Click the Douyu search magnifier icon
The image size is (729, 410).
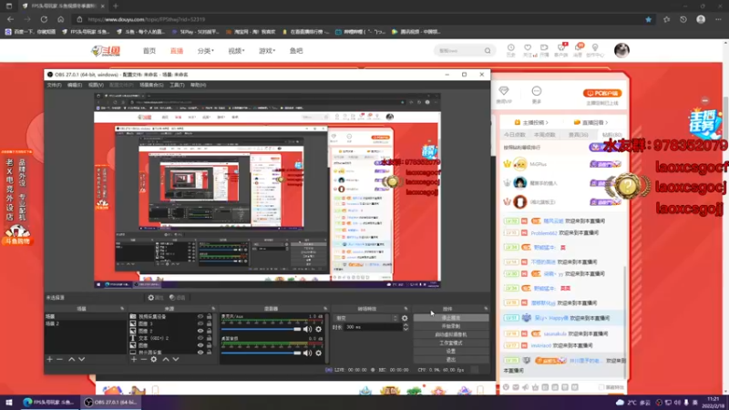click(x=488, y=51)
